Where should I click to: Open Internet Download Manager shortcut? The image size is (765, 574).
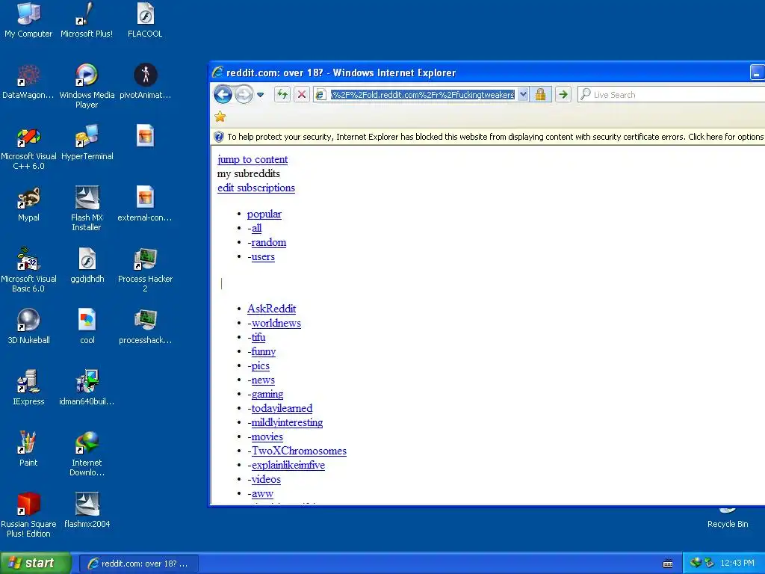(87, 454)
